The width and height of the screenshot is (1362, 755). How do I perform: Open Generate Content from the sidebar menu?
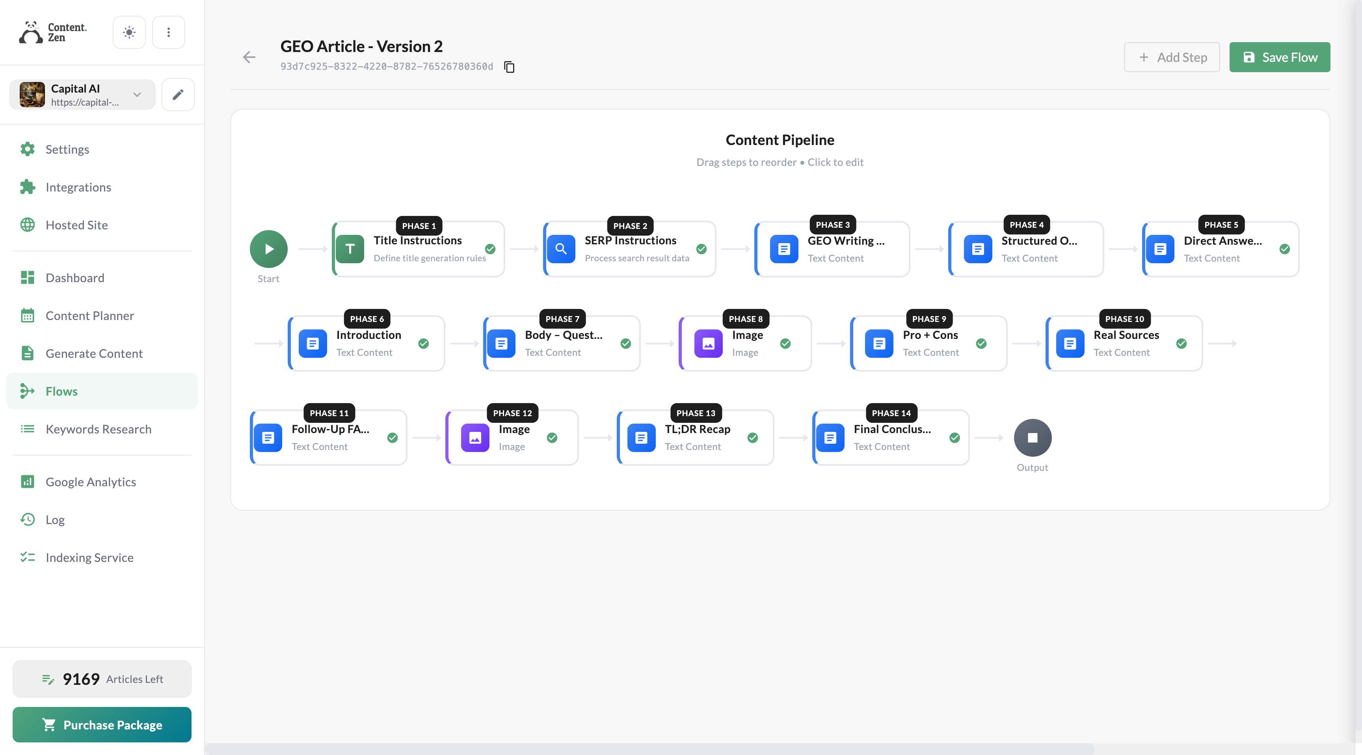[x=93, y=353]
